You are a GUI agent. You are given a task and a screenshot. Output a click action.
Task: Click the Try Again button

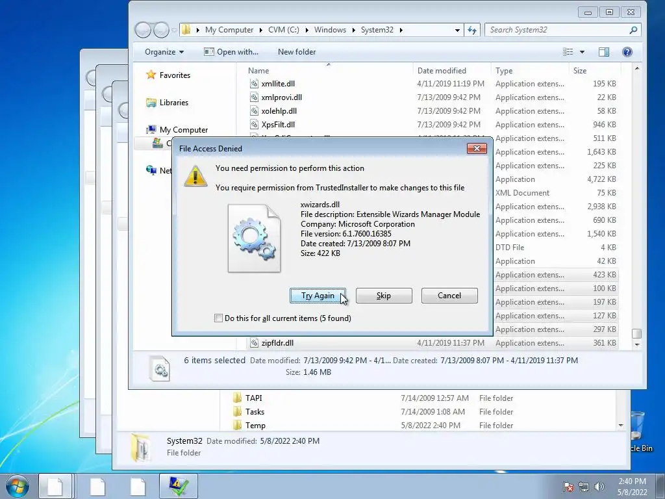pyautogui.click(x=318, y=296)
